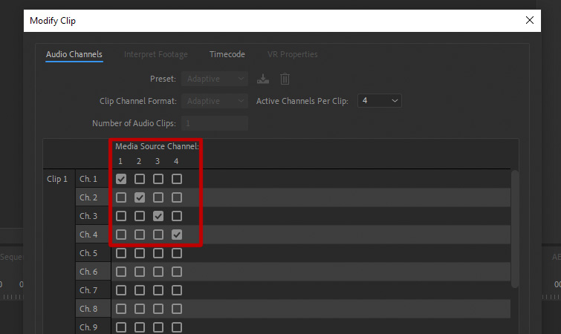This screenshot has height=334, width=561.
Task: Check Ch. 6 source channel 1 checkbox
Action: click(x=121, y=272)
